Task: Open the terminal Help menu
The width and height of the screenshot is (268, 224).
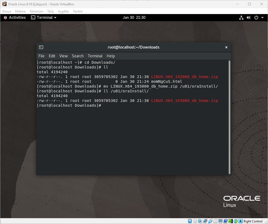Action: (111, 56)
